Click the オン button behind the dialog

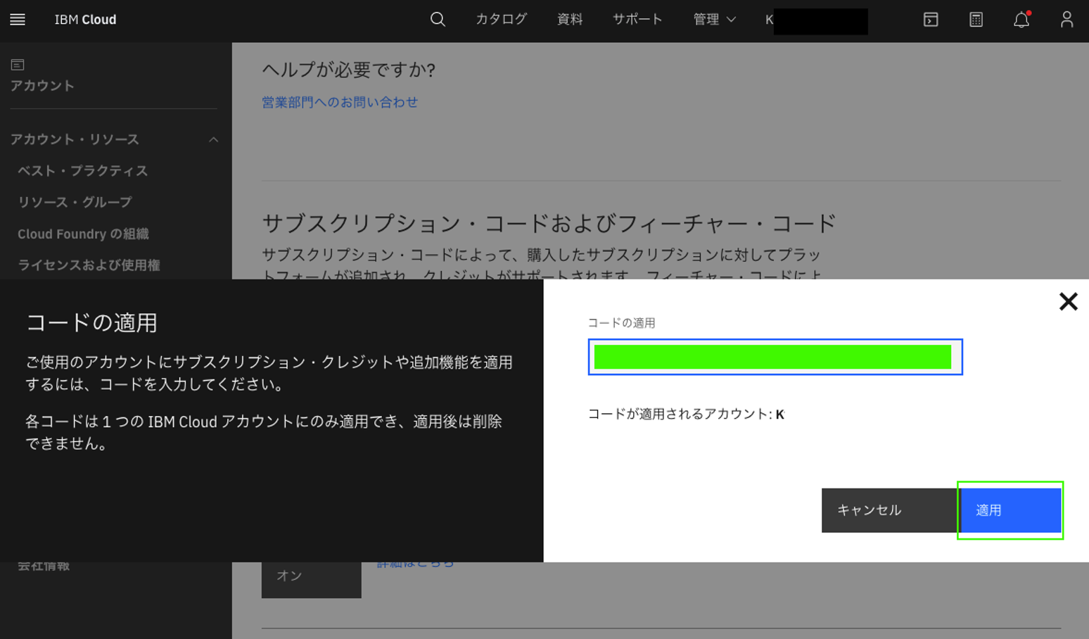[x=312, y=579]
